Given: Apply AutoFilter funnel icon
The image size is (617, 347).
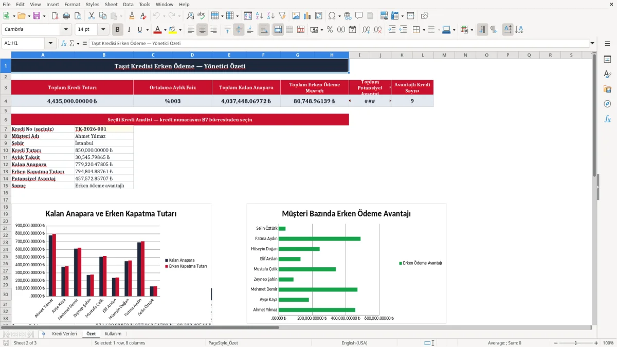Looking at the screenshot, I should click(x=282, y=16).
